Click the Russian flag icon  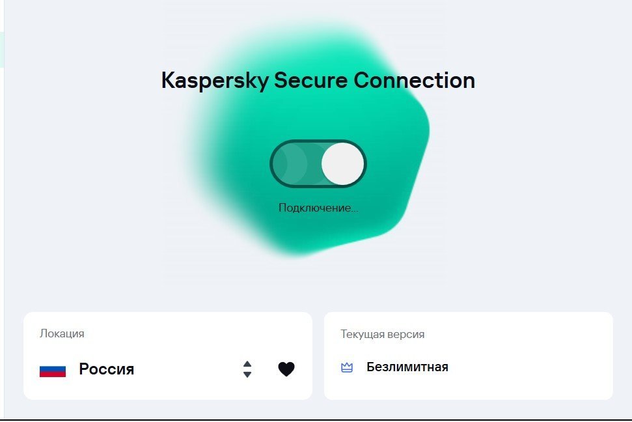(53, 370)
